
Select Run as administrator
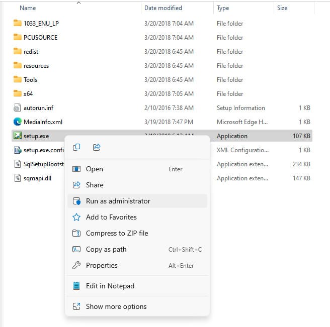coord(118,201)
